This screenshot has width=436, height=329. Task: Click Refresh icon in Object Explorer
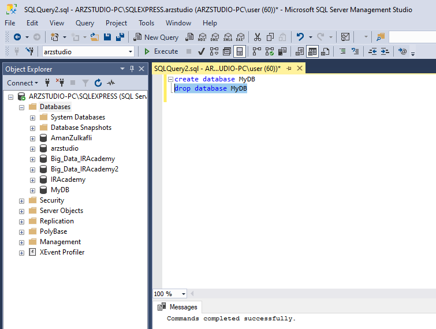(x=98, y=83)
